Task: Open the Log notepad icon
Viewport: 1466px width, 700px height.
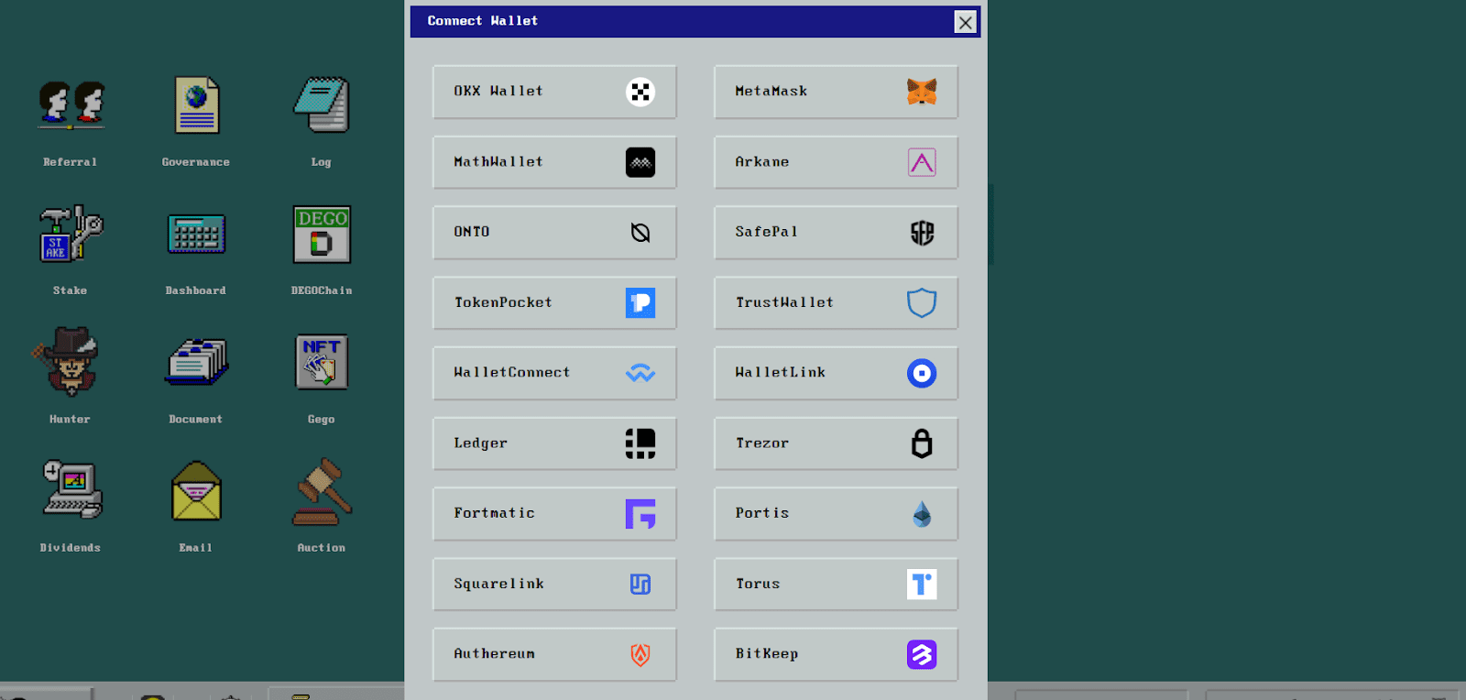Action: pos(322,105)
